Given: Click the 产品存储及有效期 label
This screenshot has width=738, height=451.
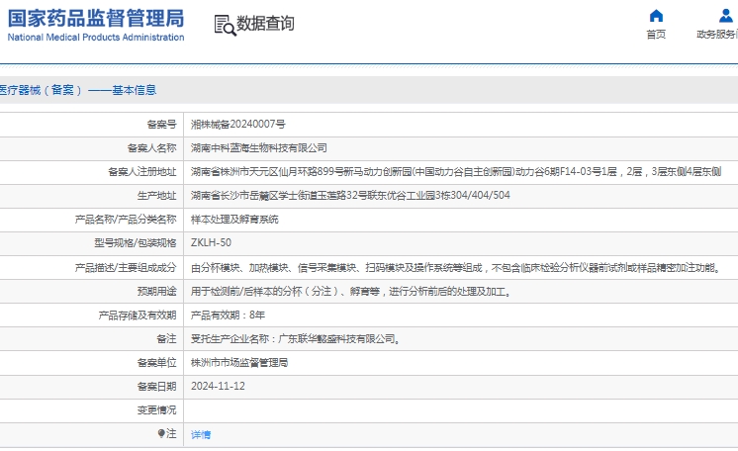Looking at the screenshot, I should [138, 315].
